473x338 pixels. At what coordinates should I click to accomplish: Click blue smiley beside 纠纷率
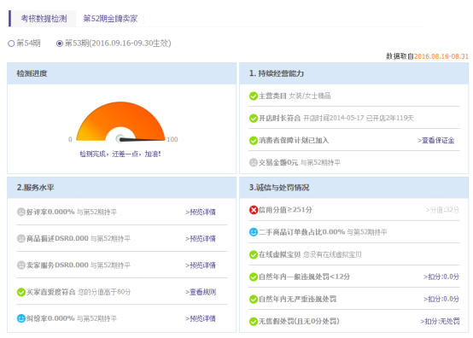[x=20, y=318]
